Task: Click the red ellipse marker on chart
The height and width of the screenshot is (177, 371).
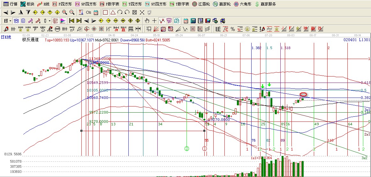Action: point(303,94)
